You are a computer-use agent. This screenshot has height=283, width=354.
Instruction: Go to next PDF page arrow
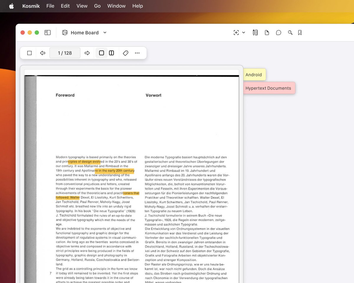(87, 53)
